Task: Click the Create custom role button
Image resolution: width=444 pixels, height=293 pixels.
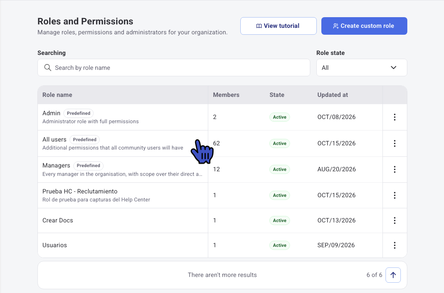Action: click(x=364, y=26)
